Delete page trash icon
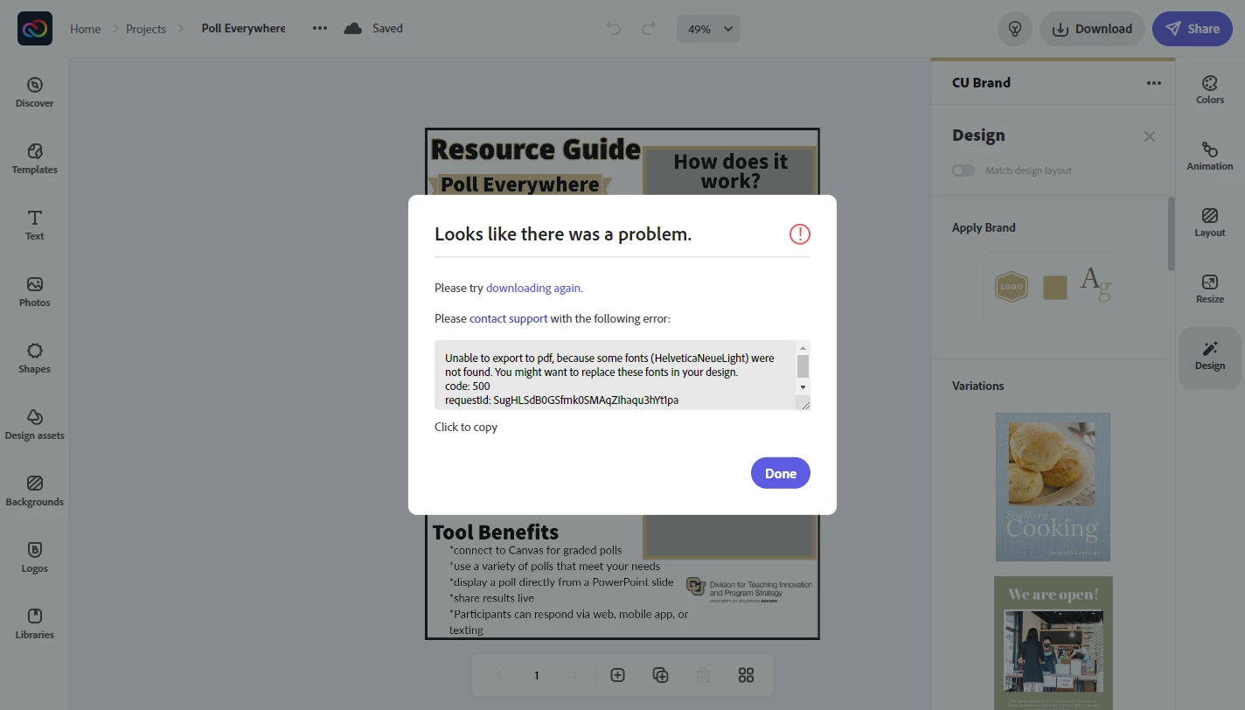Image resolution: width=1245 pixels, height=710 pixels. pos(703,675)
